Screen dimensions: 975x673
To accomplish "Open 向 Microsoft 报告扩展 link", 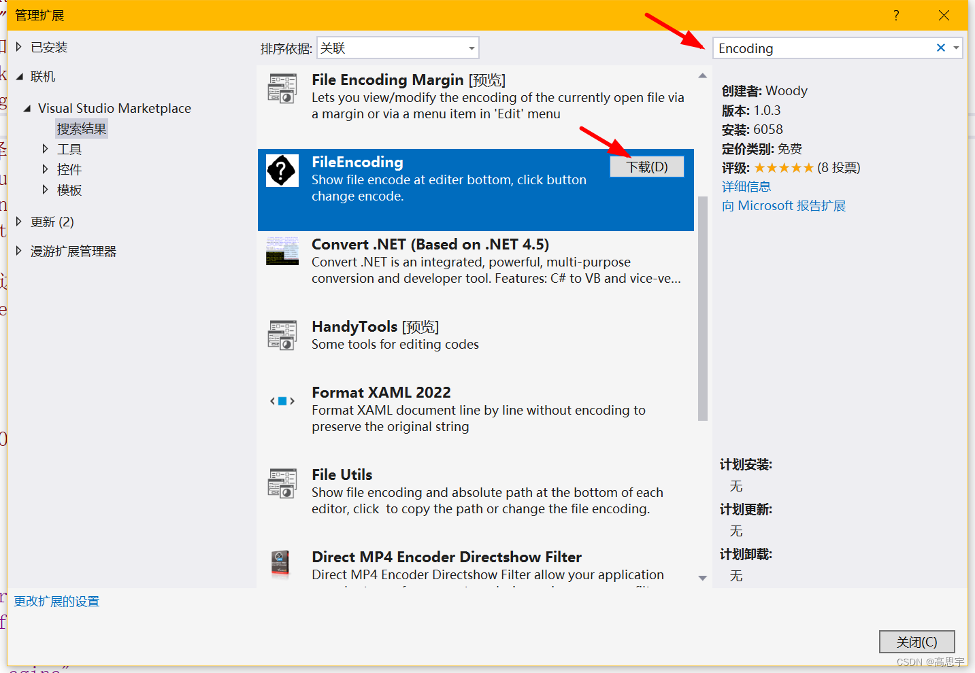I will point(784,205).
